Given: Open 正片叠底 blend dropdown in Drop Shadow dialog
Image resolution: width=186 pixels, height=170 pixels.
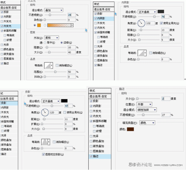Looking at the screenshot, I should click(x=51, y=101).
